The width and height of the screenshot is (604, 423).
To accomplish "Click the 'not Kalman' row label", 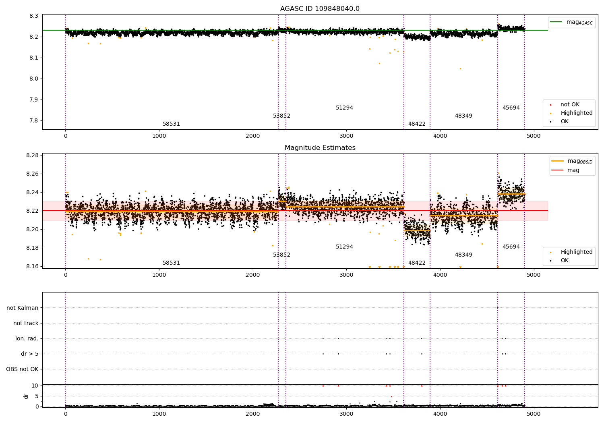I will coord(23,308).
